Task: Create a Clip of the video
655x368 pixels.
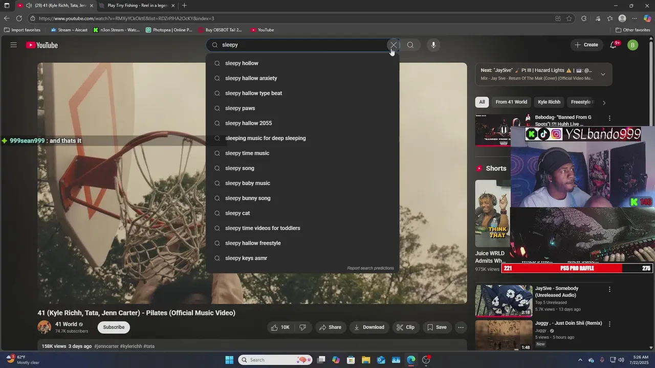Action: coord(406,327)
